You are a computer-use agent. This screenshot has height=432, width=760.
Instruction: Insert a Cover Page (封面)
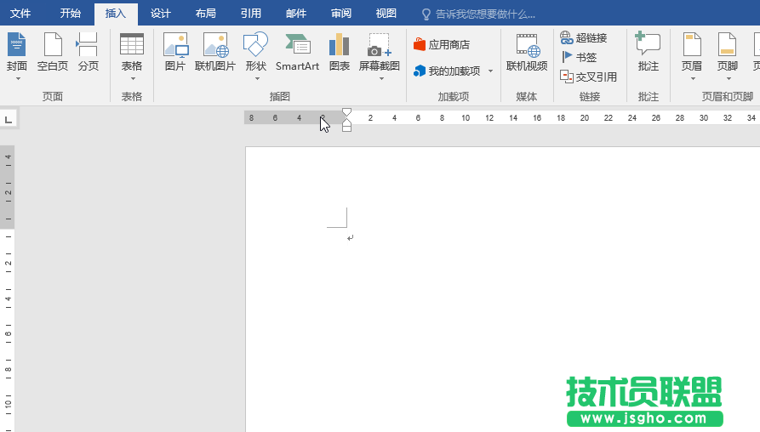16,51
